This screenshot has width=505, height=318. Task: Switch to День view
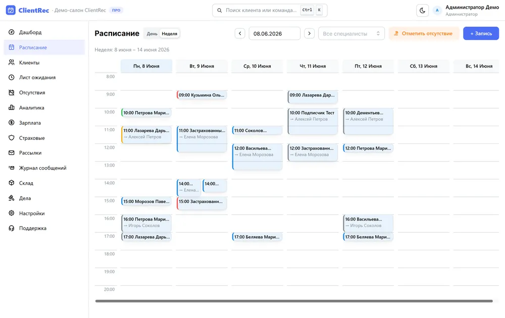coord(152,33)
